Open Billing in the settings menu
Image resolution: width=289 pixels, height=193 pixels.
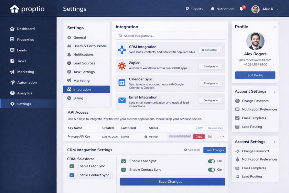click(x=78, y=98)
